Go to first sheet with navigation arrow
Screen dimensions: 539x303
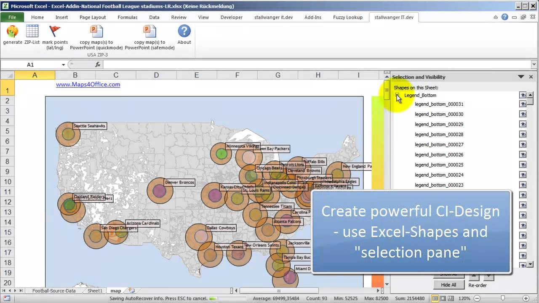pos(4,290)
